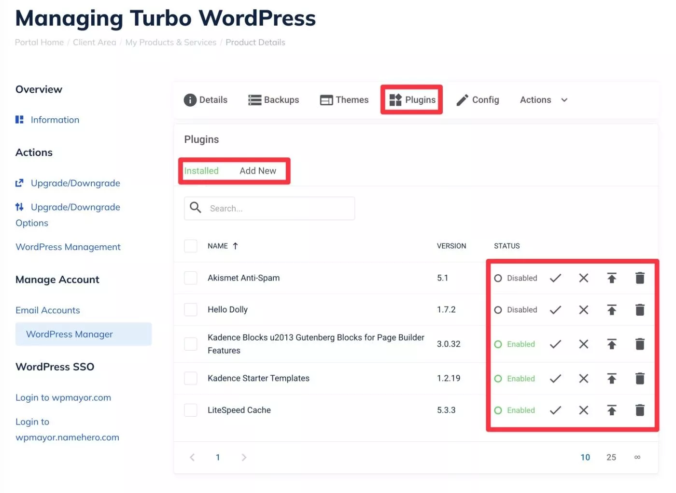Click the Akismet Anti-Spam plugin name
Image resolution: width=676 pixels, height=493 pixels.
[x=244, y=278]
